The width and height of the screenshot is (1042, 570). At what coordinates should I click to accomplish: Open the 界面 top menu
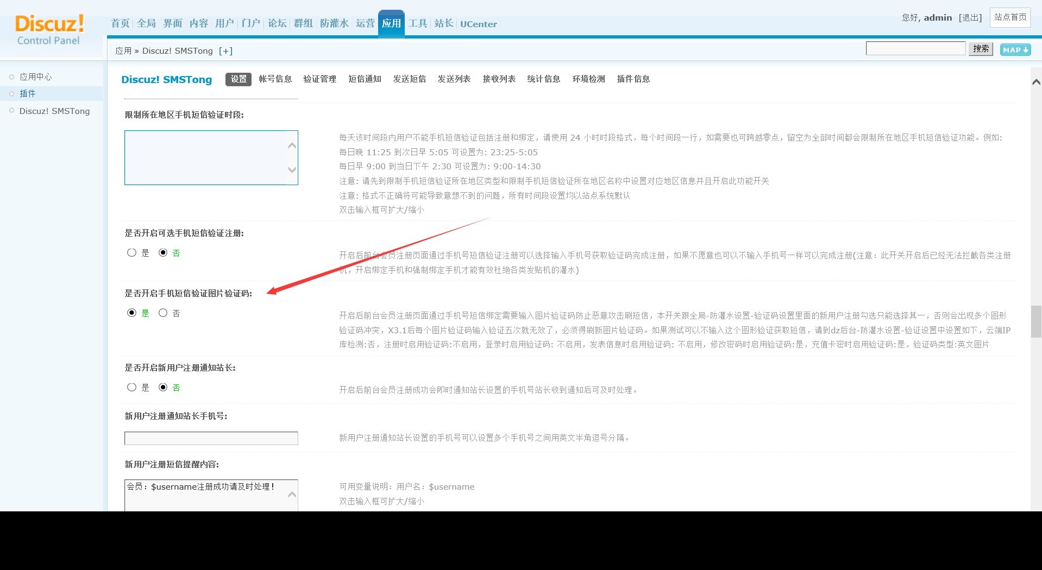tap(172, 23)
